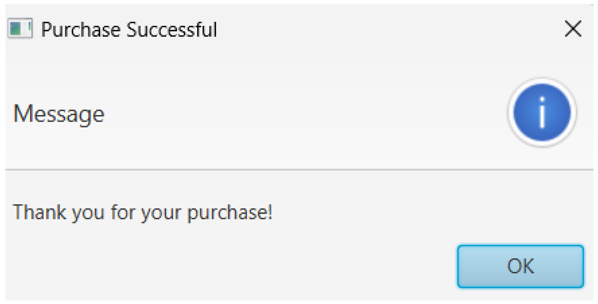Screen dimensions: 598x304
Task: Click the "Thank you for your purchase!" message
Action: coord(142,212)
